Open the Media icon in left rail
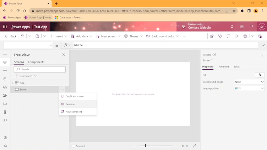The width and height of the screenshot is (267, 150). pyautogui.click(x=5, y=87)
